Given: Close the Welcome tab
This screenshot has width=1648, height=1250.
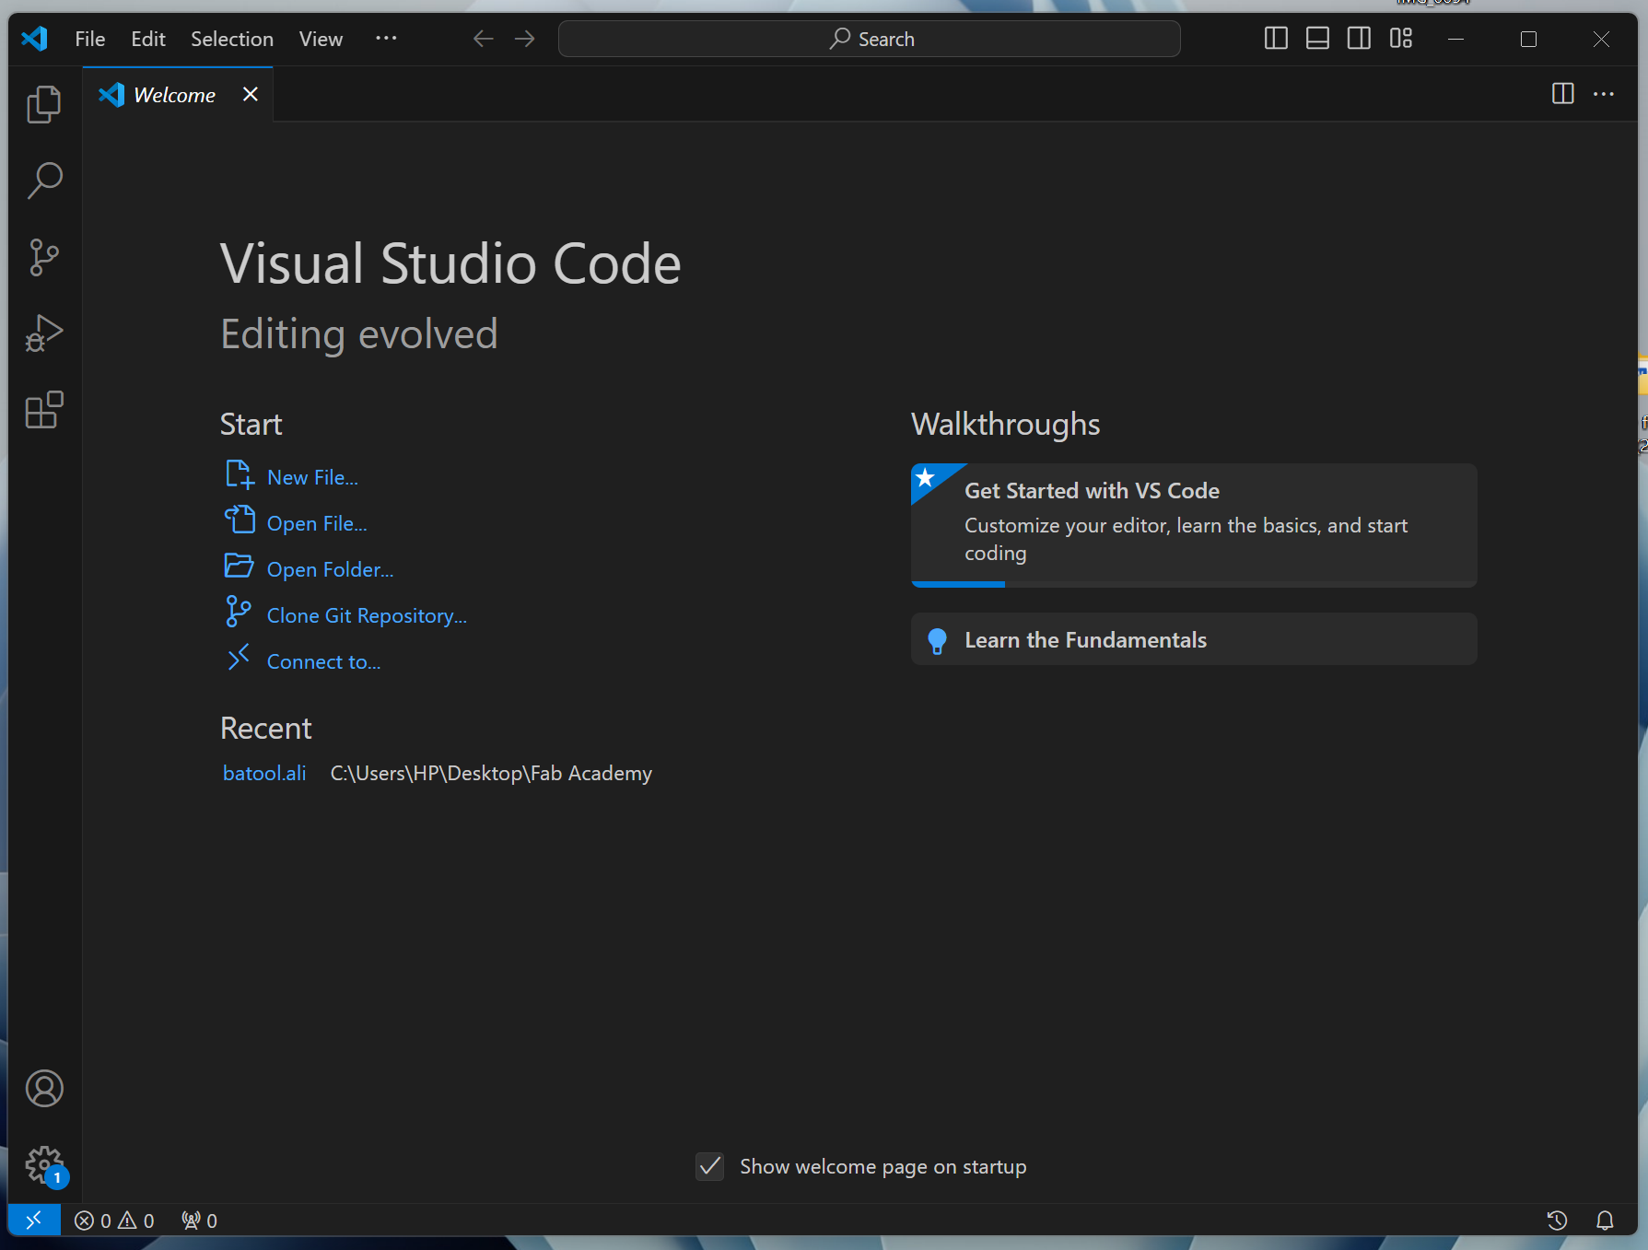Looking at the screenshot, I should (x=251, y=94).
